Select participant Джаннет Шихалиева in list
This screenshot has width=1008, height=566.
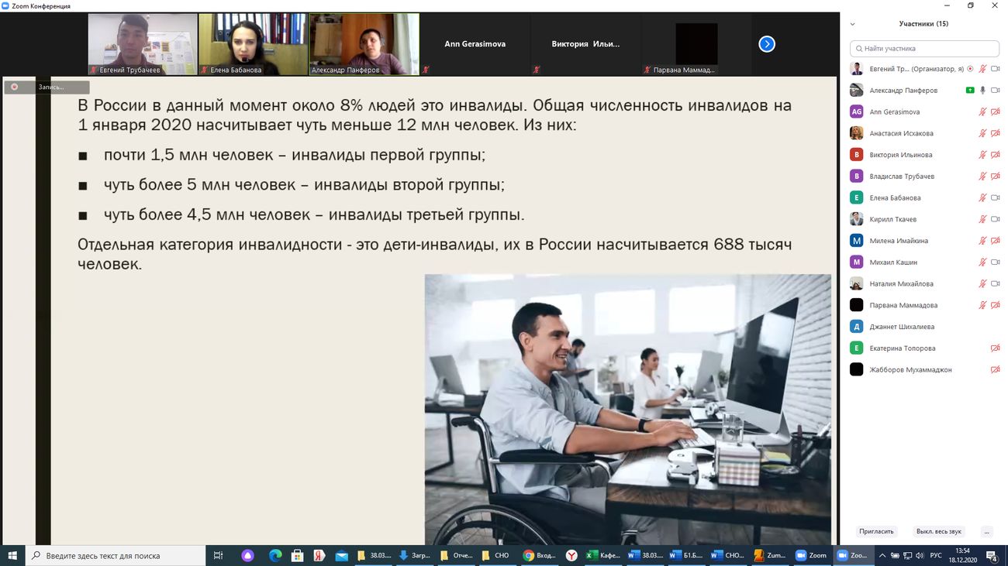click(x=902, y=327)
